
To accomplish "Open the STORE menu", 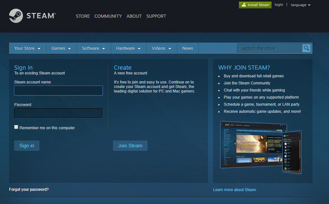I will [x=82, y=16].
